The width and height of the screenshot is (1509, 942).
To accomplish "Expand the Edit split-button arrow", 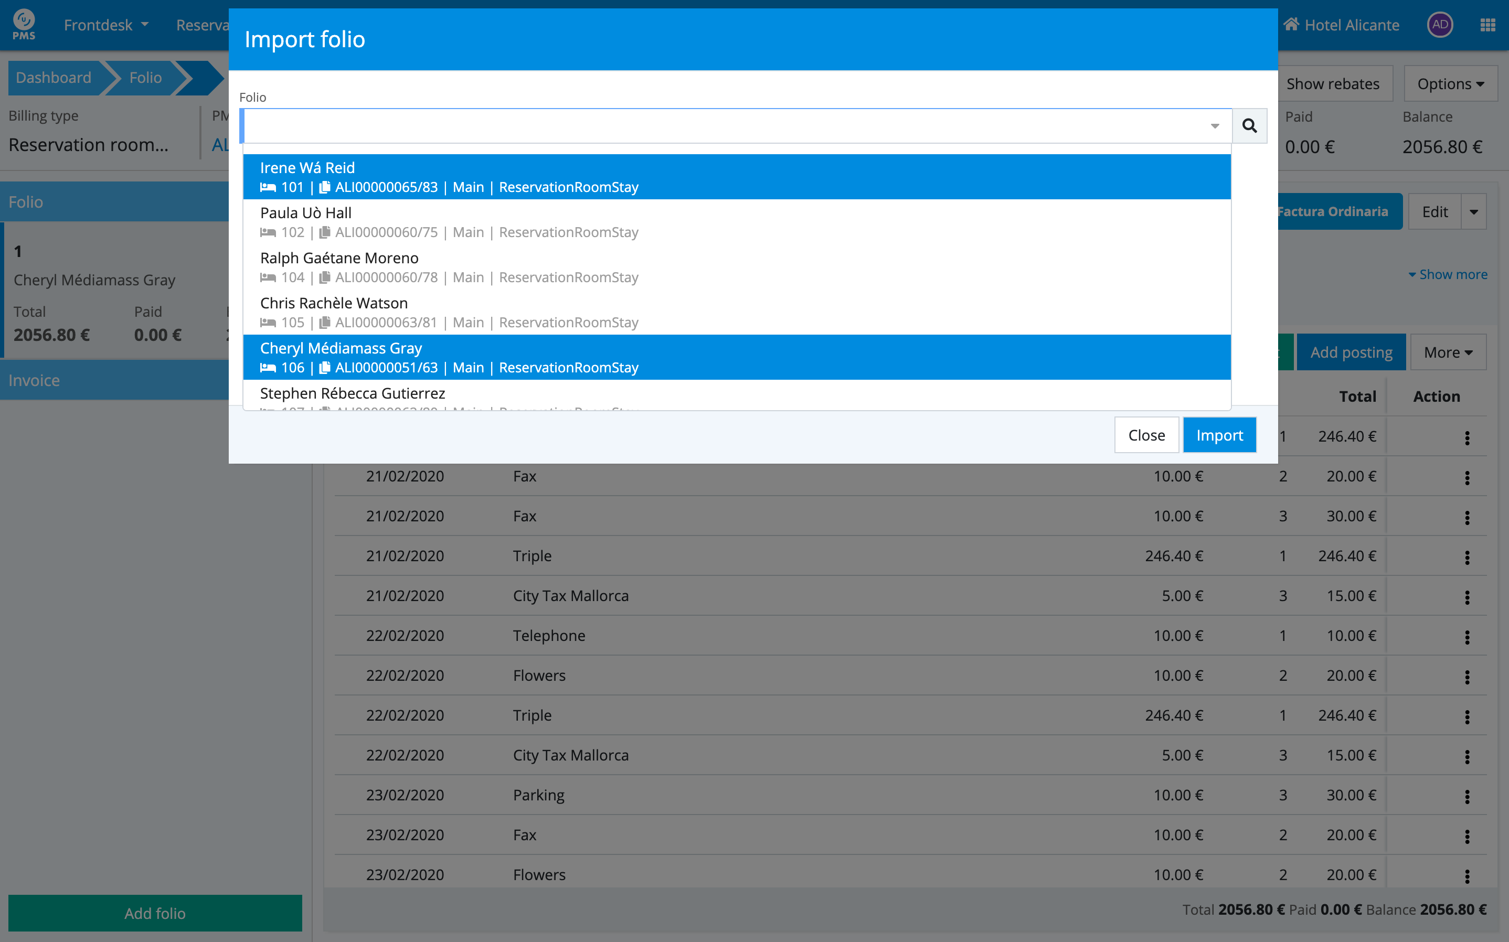I will 1473,212.
